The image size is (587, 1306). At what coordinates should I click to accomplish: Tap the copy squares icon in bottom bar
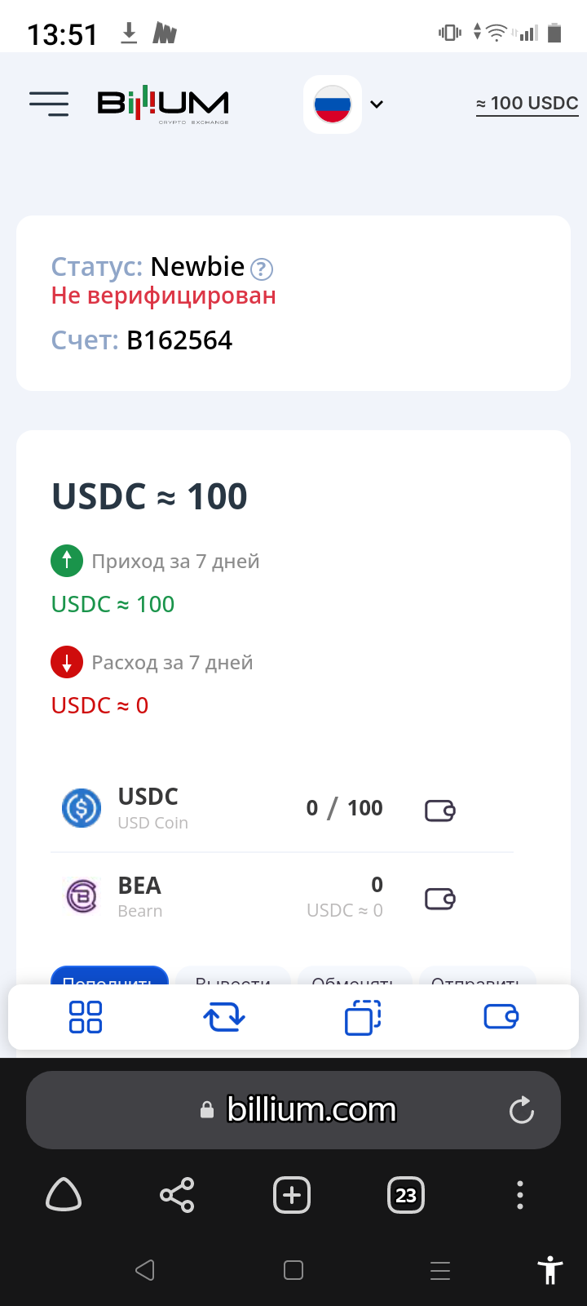[x=363, y=1017]
